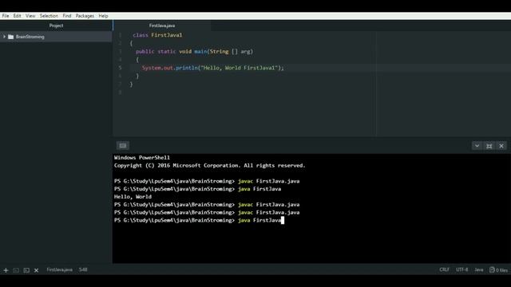Open the Edit menu

click(x=17, y=16)
